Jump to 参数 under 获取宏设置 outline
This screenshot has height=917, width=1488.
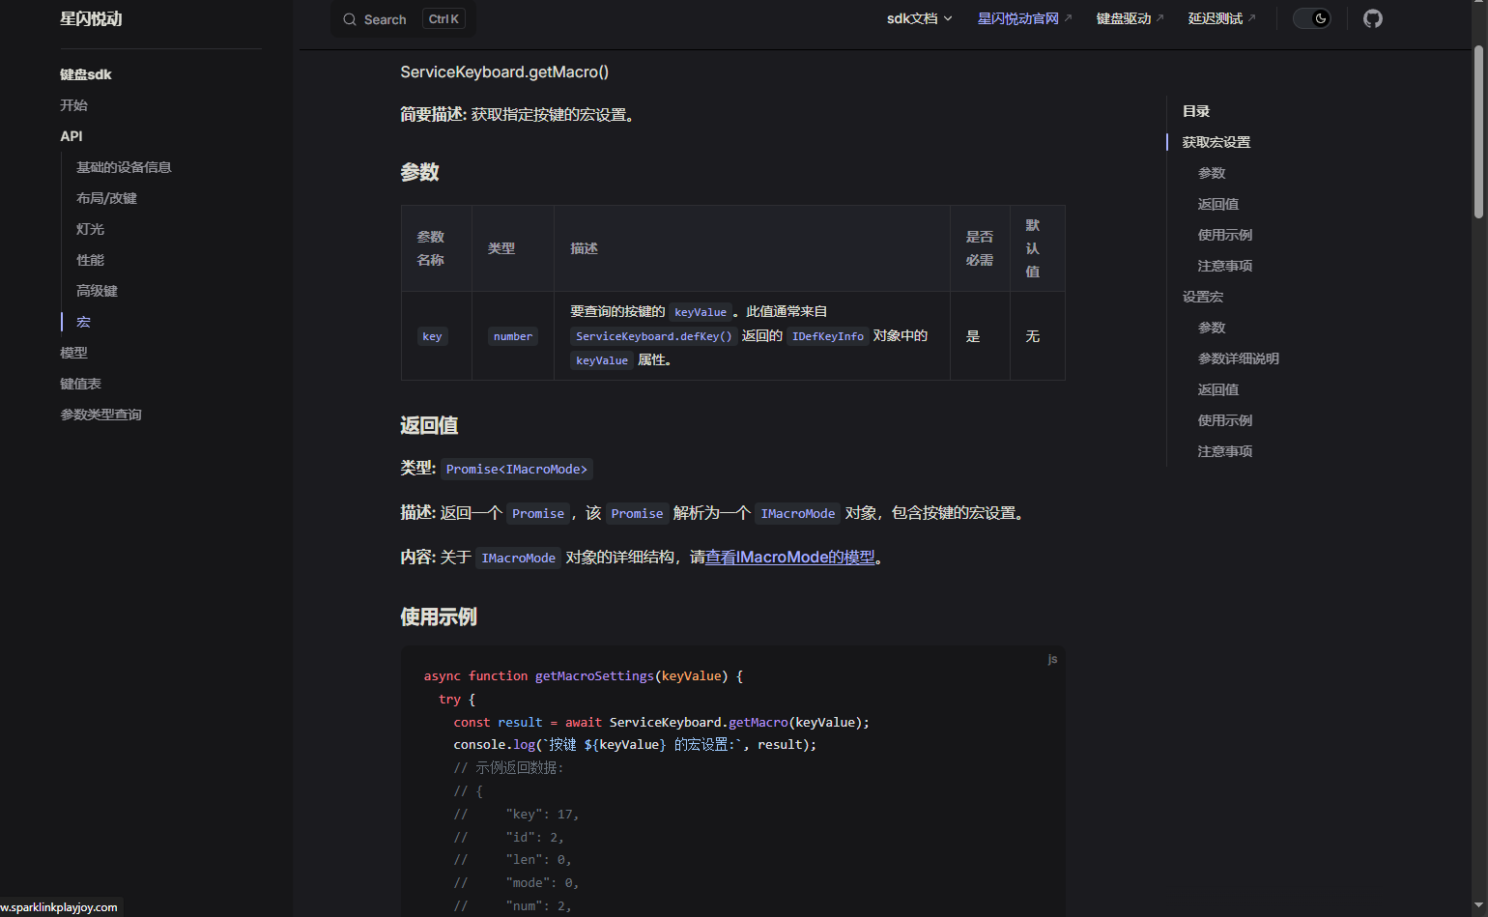(1212, 173)
